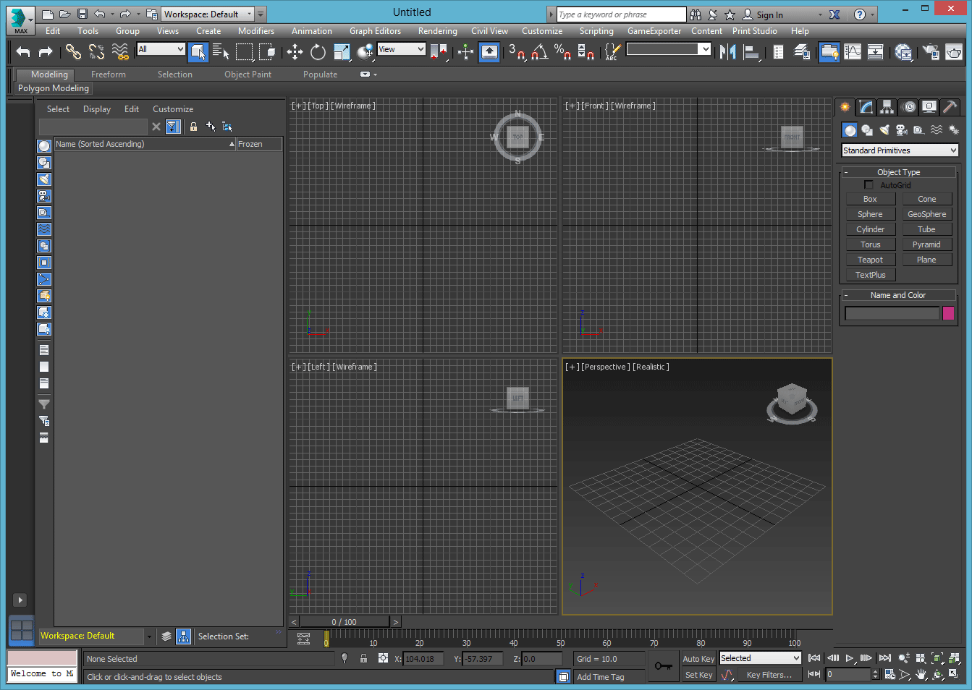
Task: Click Play Animation button
Action: (x=850, y=658)
